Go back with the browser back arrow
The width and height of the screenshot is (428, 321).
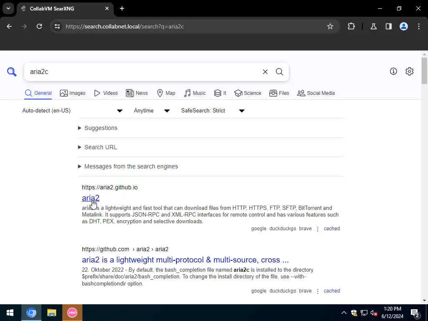(x=9, y=26)
